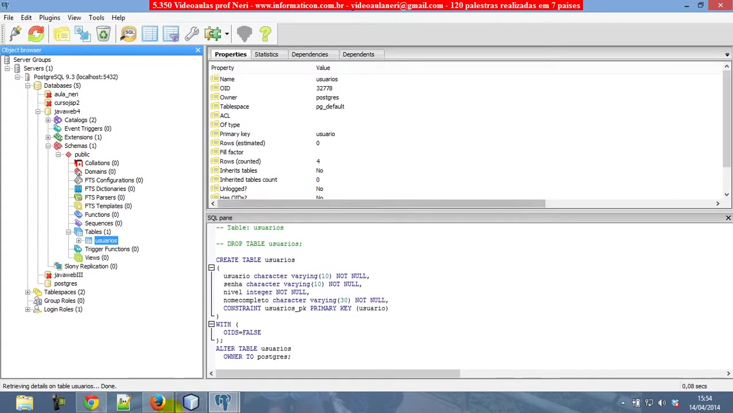Click the Help question mark icon
This screenshot has height=413, width=733.
(x=265, y=34)
